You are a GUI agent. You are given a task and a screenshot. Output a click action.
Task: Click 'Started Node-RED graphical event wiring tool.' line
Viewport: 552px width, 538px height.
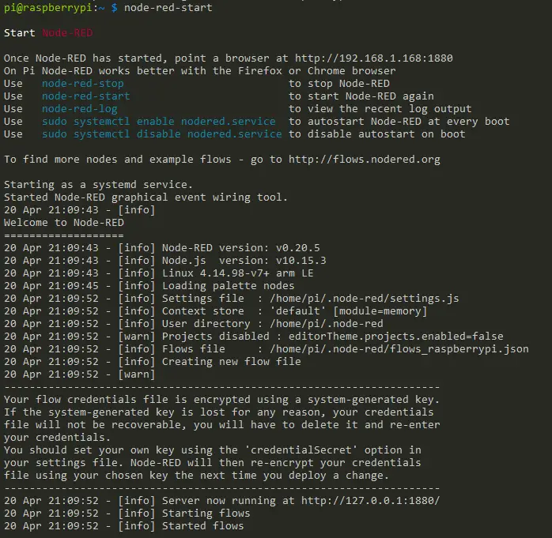point(146,198)
